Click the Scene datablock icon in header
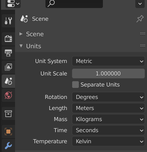The height and width of the screenshot is (152, 147). click(24, 19)
